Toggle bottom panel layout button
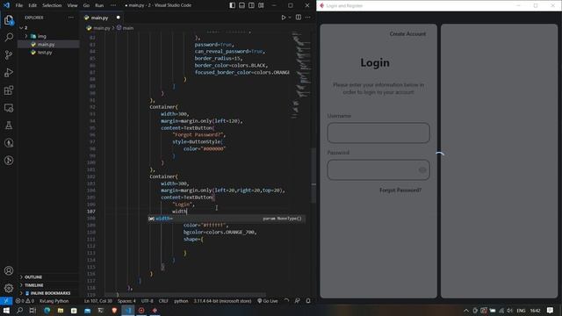 [242, 5]
